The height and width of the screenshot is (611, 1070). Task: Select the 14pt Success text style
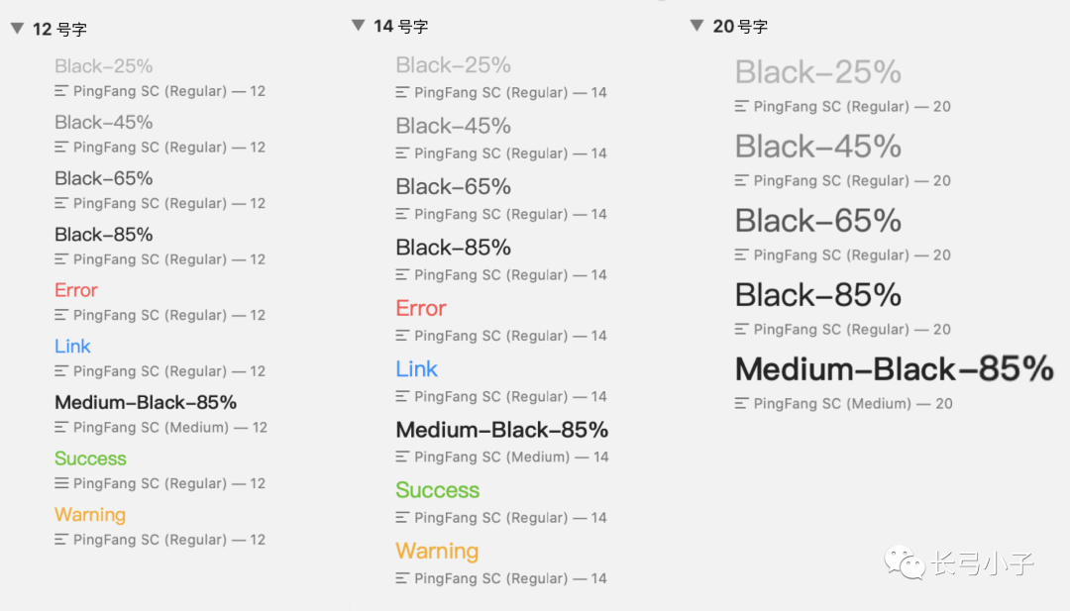point(438,489)
